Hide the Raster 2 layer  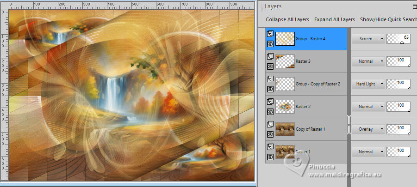[270, 112]
